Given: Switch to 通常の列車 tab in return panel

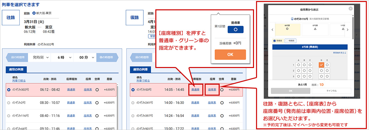Looking at the screenshot, I should tap(140, 70).
